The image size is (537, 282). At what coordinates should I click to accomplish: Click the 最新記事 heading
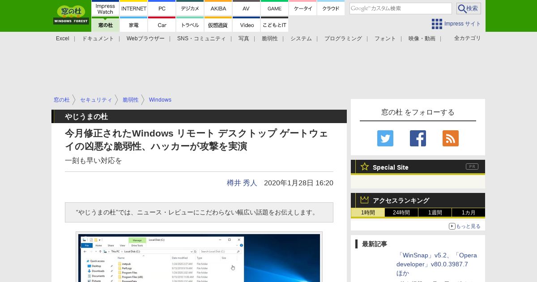[375, 244]
